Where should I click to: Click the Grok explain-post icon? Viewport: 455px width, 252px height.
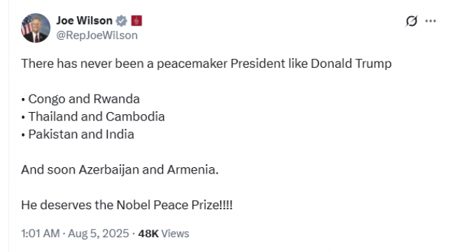412,21
